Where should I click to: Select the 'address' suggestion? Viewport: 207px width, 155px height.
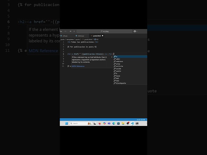(130, 61)
